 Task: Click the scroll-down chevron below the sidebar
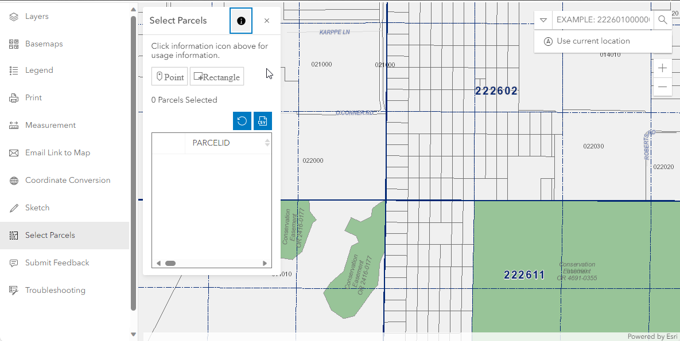(x=133, y=335)
